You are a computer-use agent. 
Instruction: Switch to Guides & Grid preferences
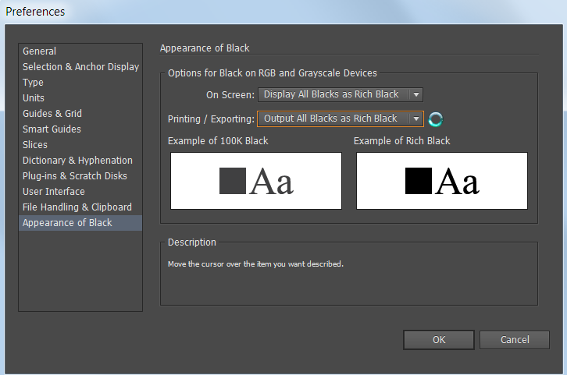click(x=80, y=113)
